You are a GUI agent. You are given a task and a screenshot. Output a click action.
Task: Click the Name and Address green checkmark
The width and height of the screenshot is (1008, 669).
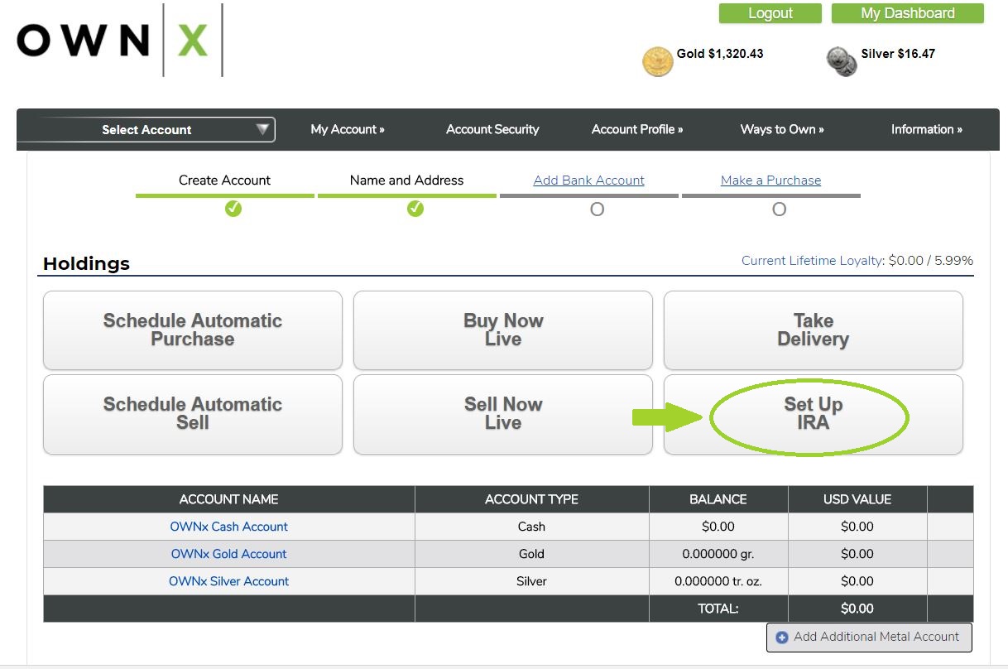coord(415,209)
